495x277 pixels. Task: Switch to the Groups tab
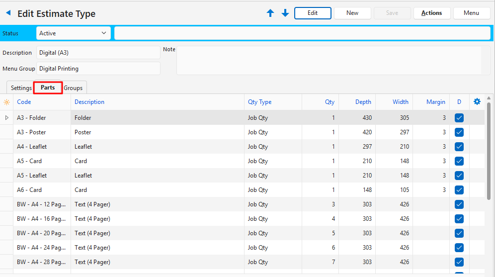pos(74,88)
